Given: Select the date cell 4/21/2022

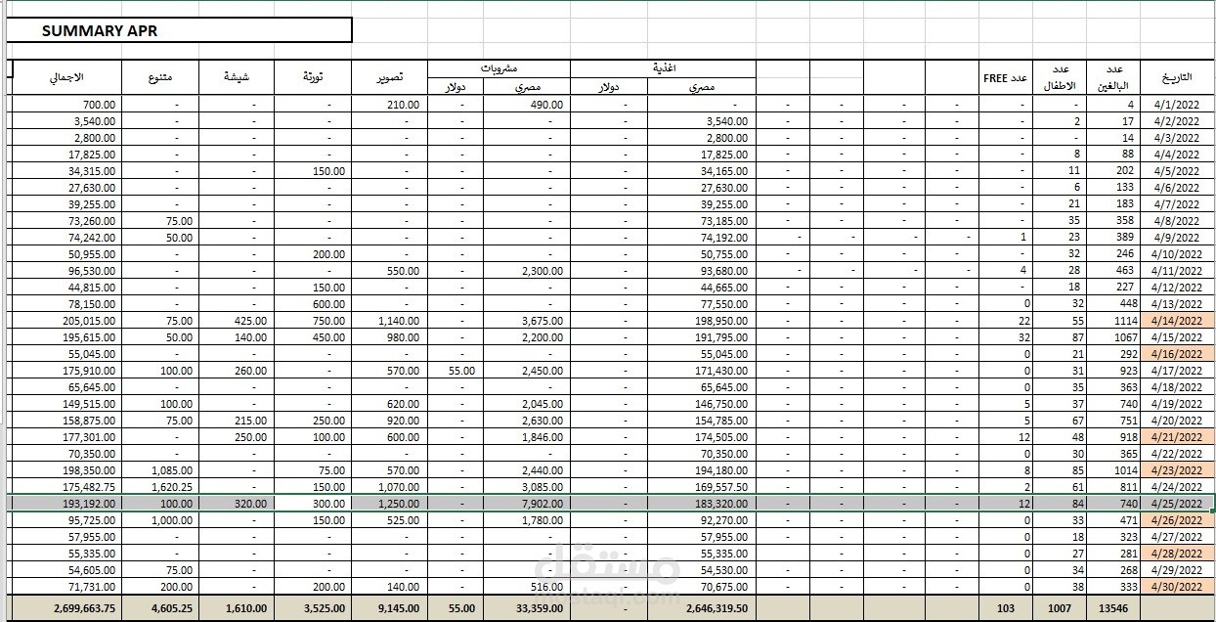Looking at the screenshot, I should pyautogui.click(x=1178, y=436).
